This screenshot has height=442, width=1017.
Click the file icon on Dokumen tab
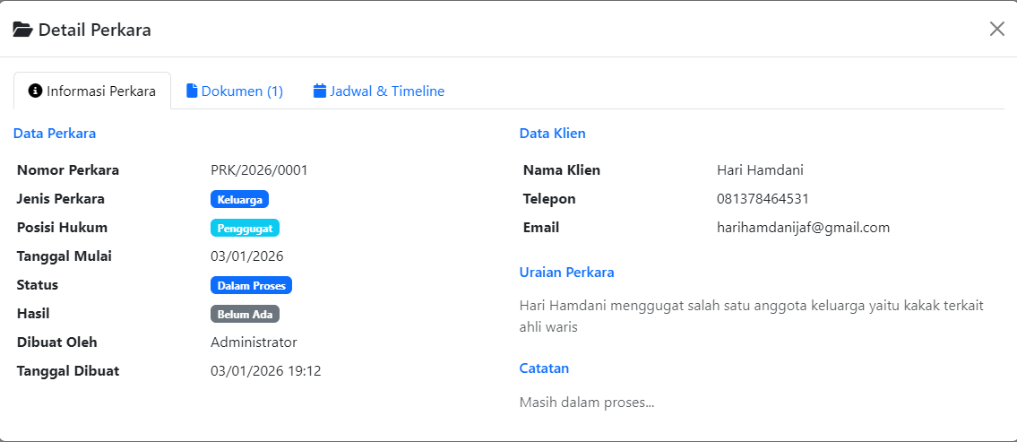coord(192,91)
